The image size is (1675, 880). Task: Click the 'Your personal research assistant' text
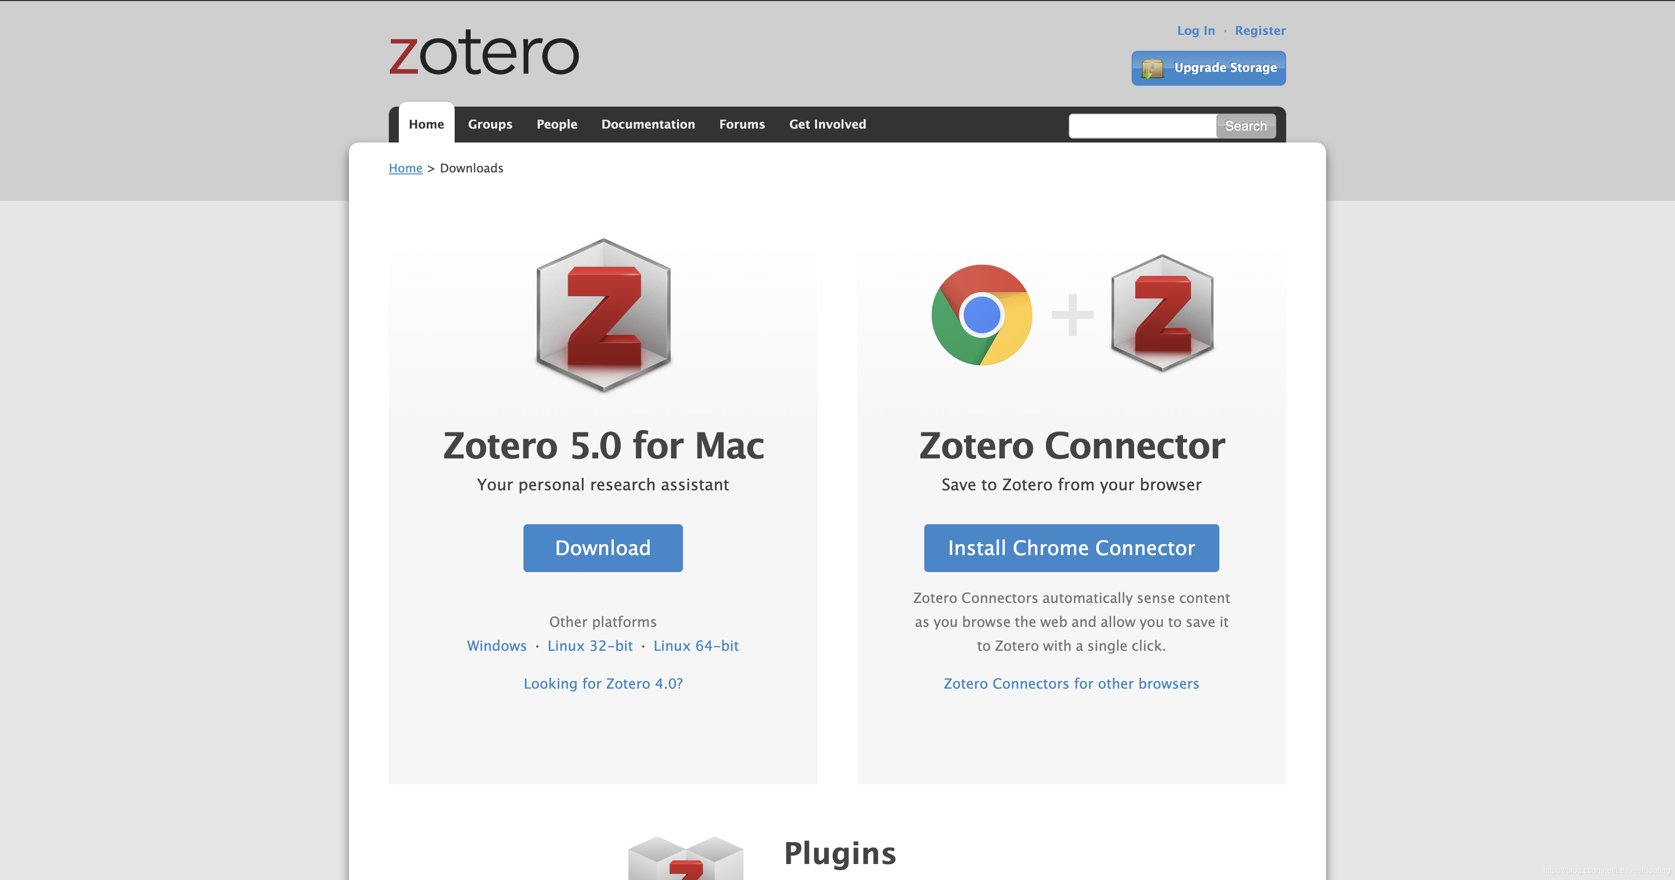[x=603, y=485]
